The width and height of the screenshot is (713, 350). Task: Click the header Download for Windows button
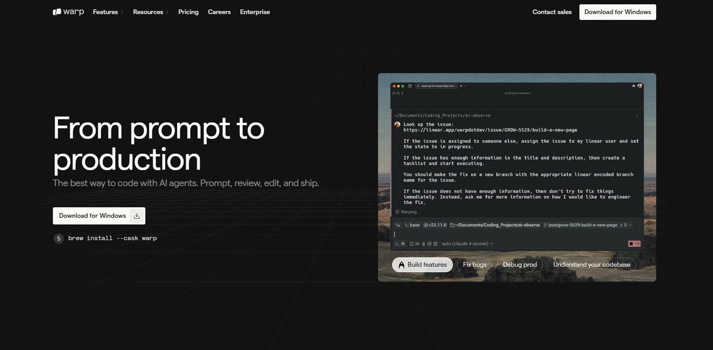pyautogui.click(x=617, y=12)
